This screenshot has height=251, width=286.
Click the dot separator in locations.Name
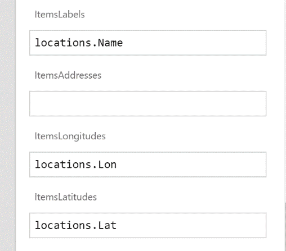(95, 45)
